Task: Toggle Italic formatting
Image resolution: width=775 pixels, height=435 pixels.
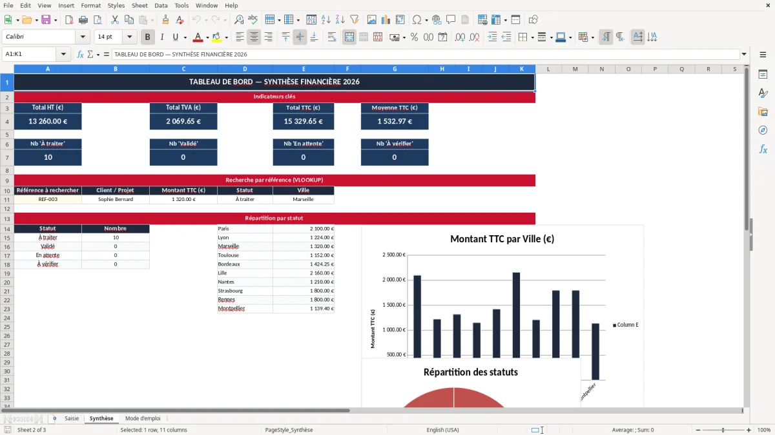Action: 162,37
